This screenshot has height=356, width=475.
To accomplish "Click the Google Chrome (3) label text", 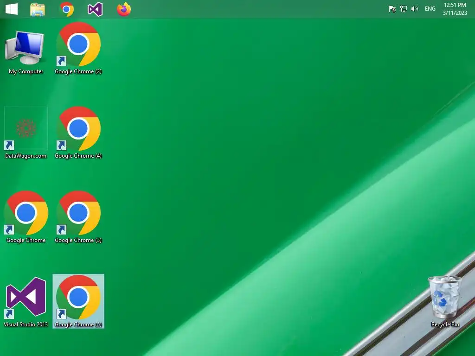I will pos(78,240).
